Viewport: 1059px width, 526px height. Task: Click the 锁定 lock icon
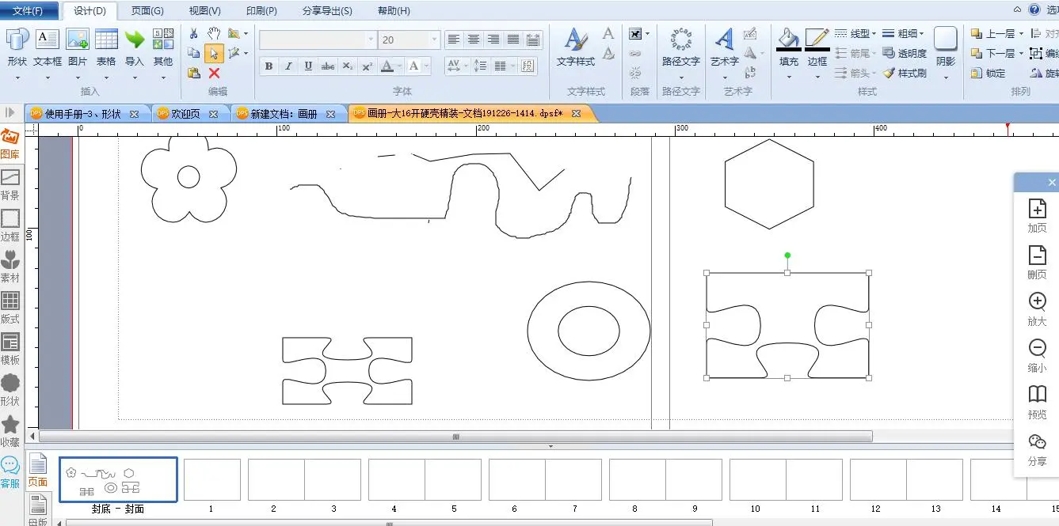tap(988, 73)
